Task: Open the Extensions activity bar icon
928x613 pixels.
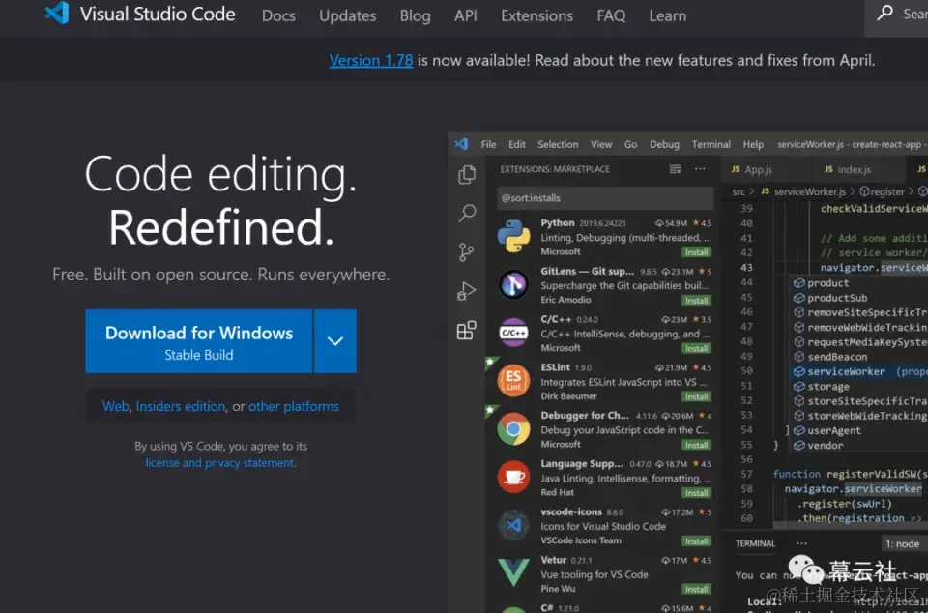Action: (x=466, y=330)
